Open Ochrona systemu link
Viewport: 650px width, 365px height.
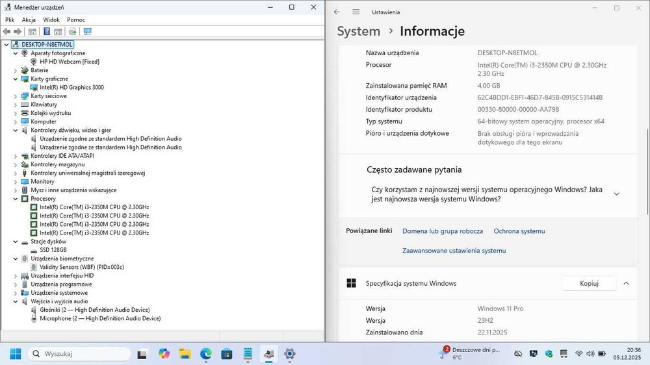tap(519, 231)
